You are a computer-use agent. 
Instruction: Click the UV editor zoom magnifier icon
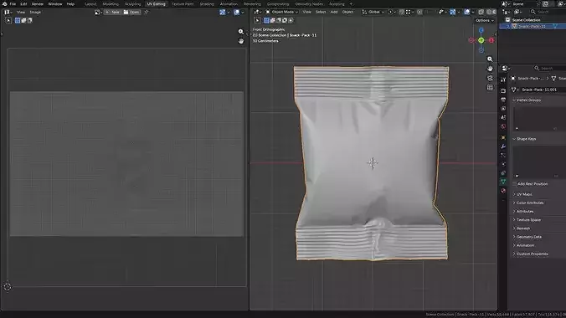point(241,32)
